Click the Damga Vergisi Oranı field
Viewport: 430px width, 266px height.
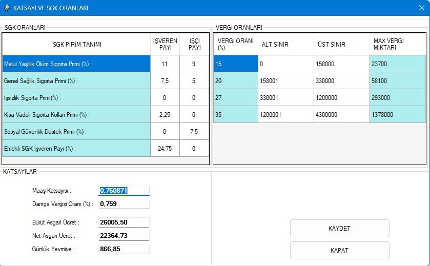(x=124, y=204)
